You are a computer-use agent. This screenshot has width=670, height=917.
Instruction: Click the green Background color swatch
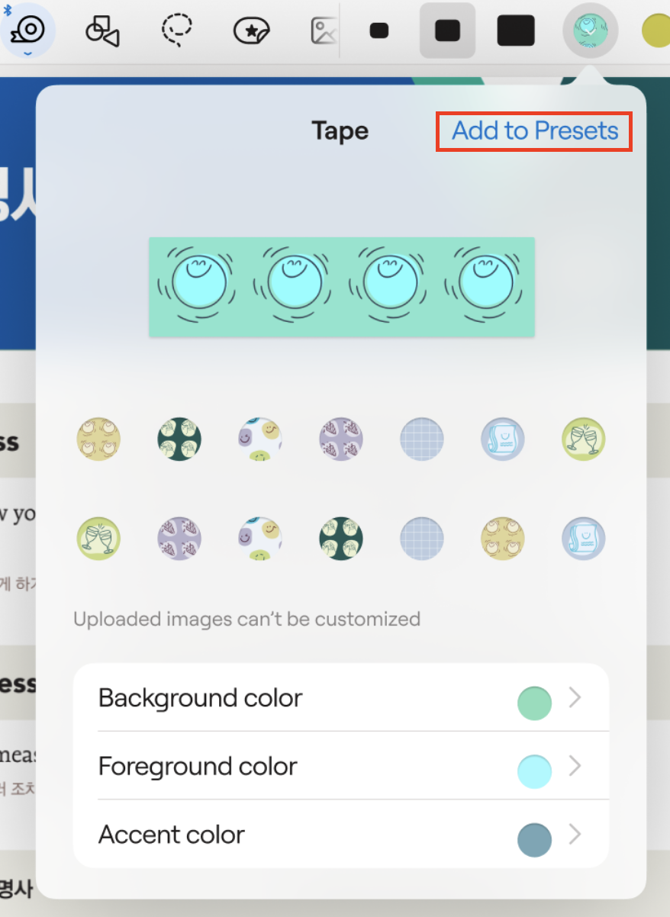point(534,703)
